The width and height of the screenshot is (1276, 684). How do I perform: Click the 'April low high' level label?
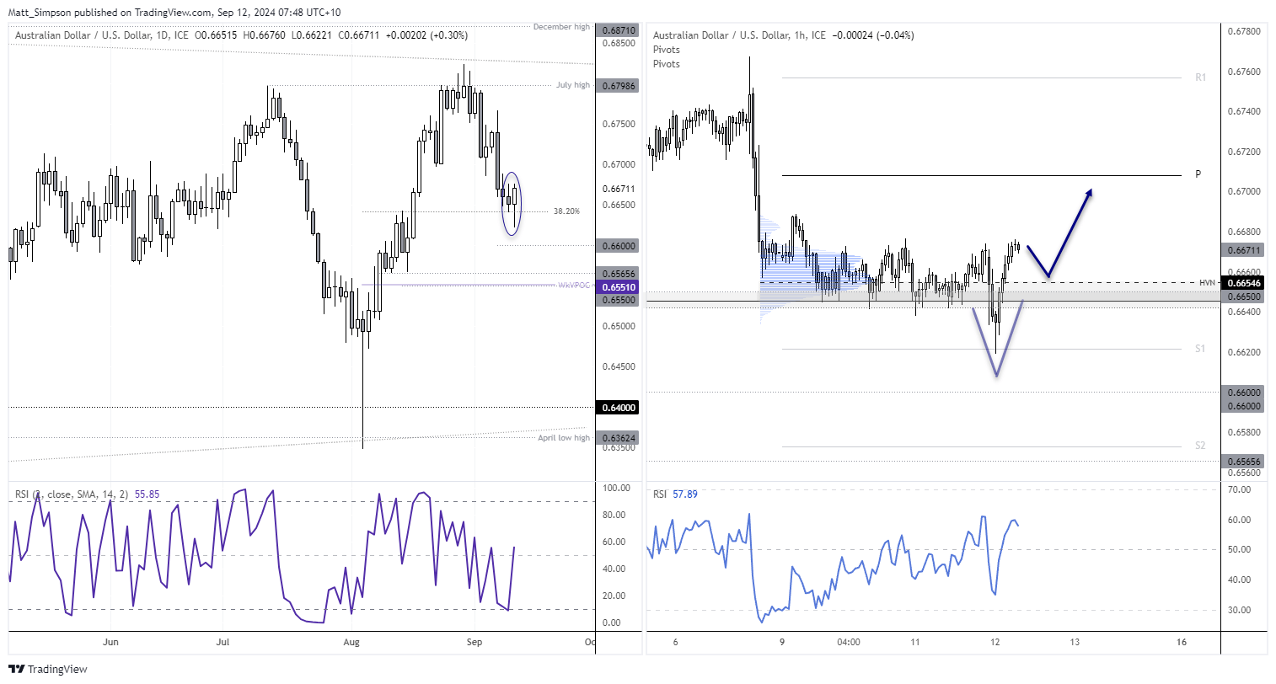click(x=564, y=438)
